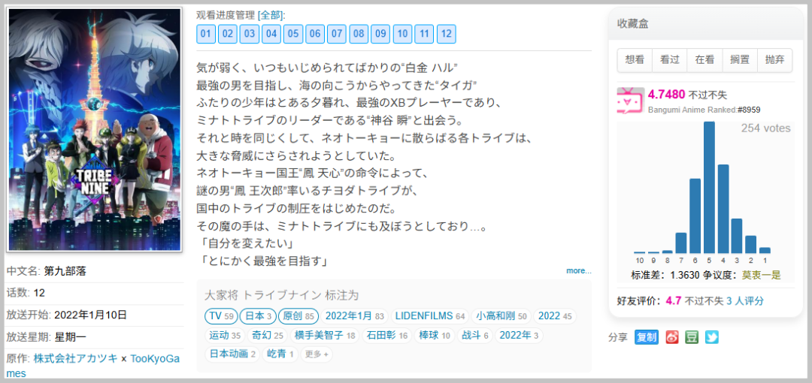Click the score 4 bar in rating chart

723,209
